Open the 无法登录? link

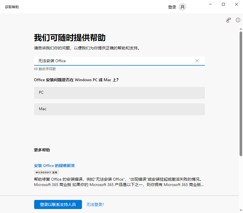click(x=95, y=204)
